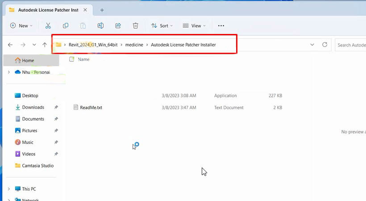Sort by the Name column header
The width and height of the screenshot is (366, 201).
click(83, 59)
